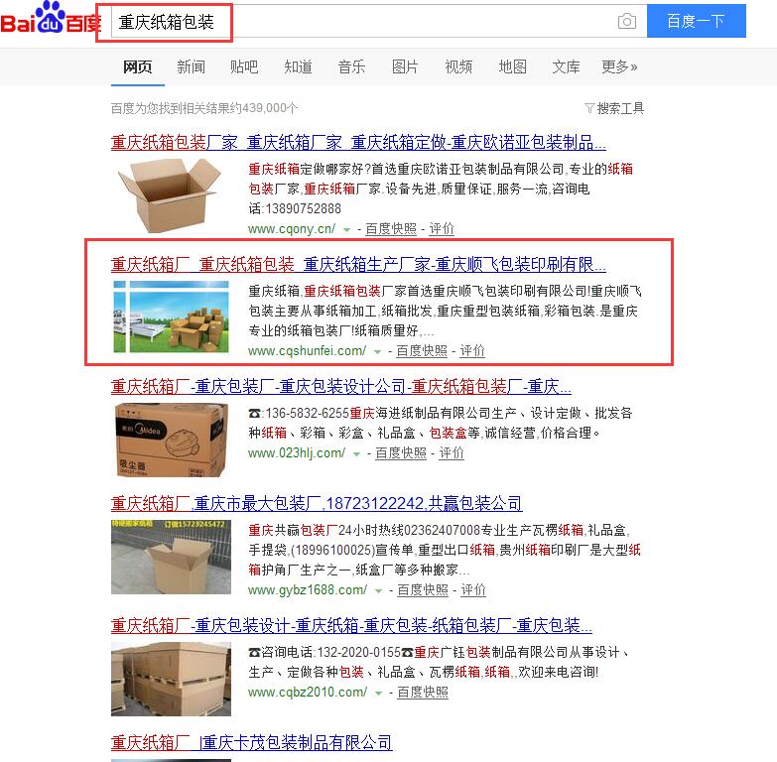Open the Baidu logo homepage
This screenshot has height=762, width=777.
[51, 20]
